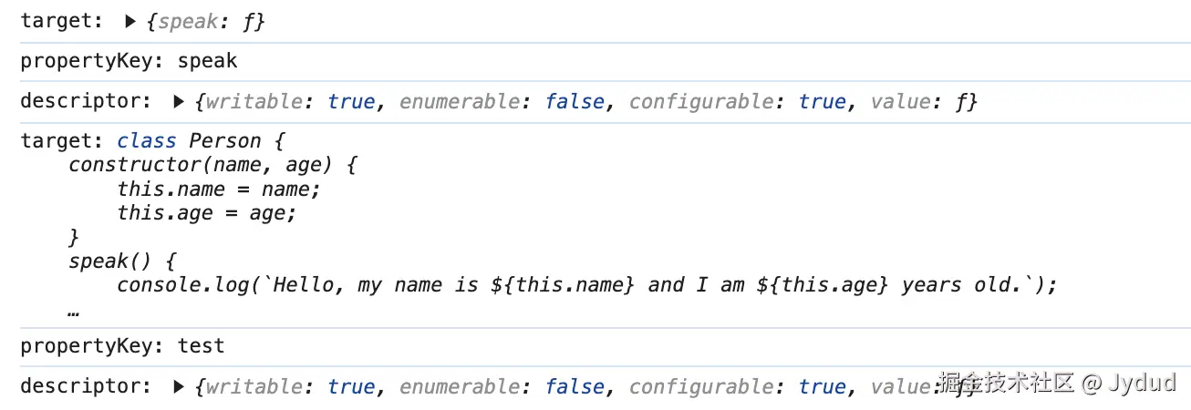
Task: Click 'enumerable: false' in last descriptor
Action: pos(502,386)
